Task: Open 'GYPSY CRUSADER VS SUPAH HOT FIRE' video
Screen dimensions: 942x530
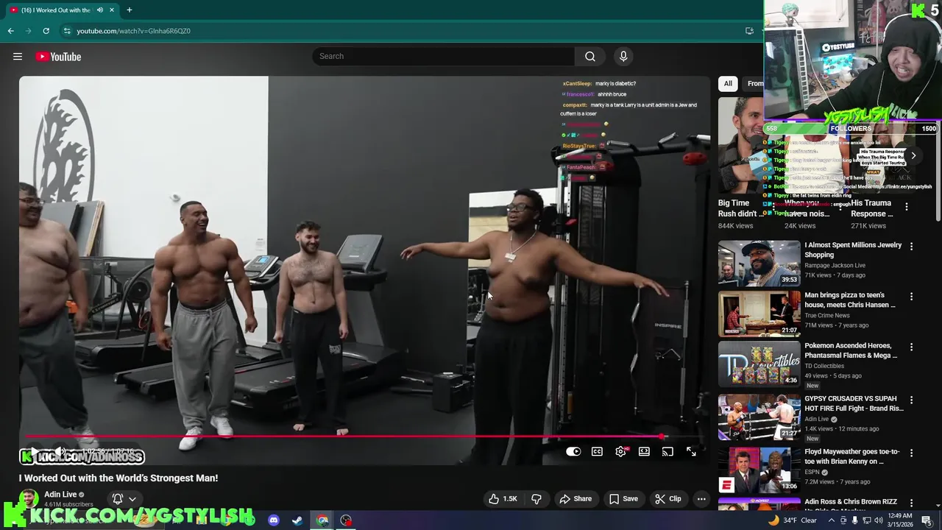Action: tap(854, 403)
